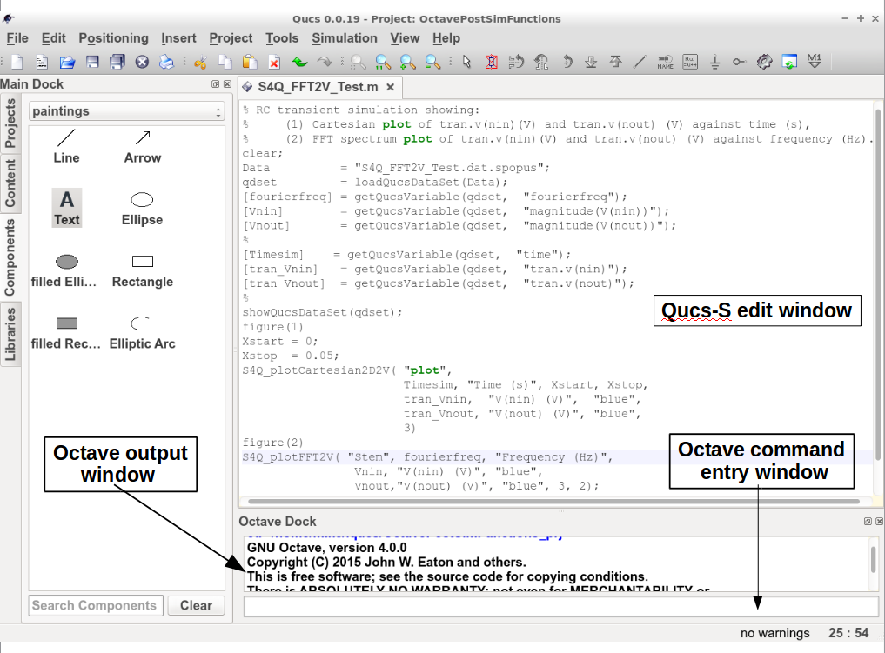Rotate selected component tool

[567, 62]
